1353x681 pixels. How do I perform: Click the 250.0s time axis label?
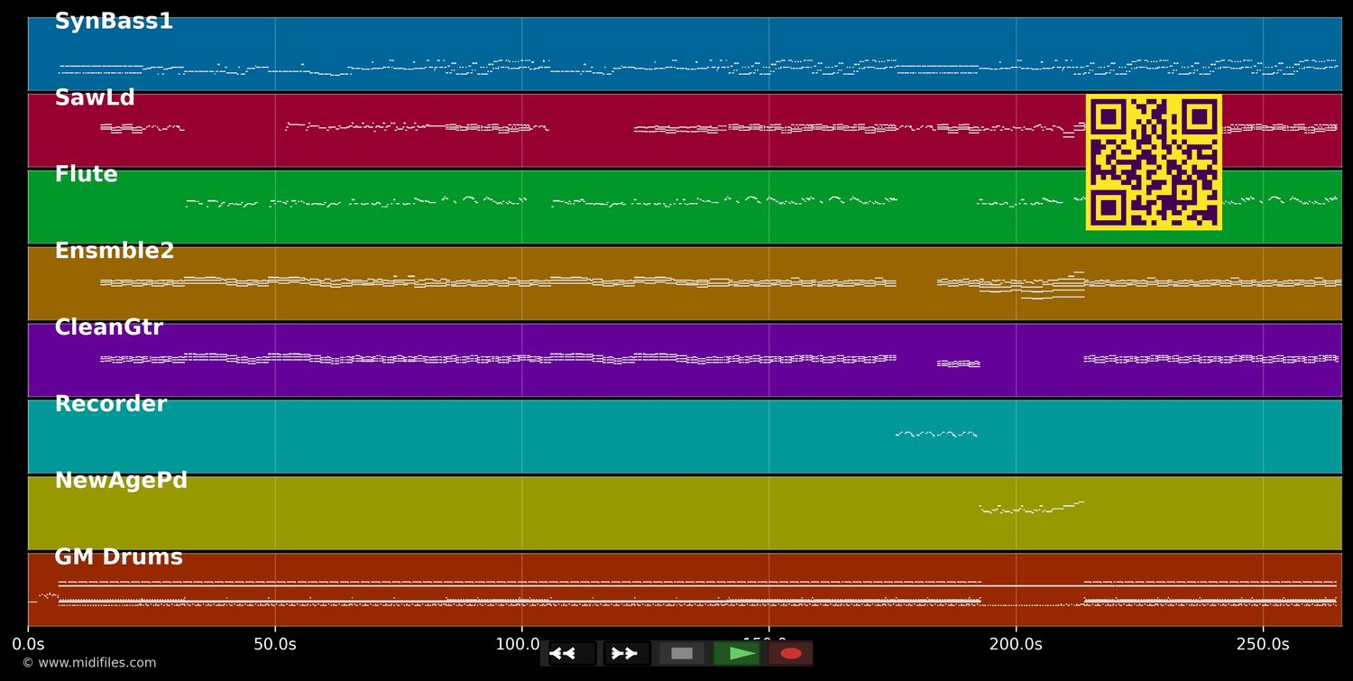[x=1263, y=644]
